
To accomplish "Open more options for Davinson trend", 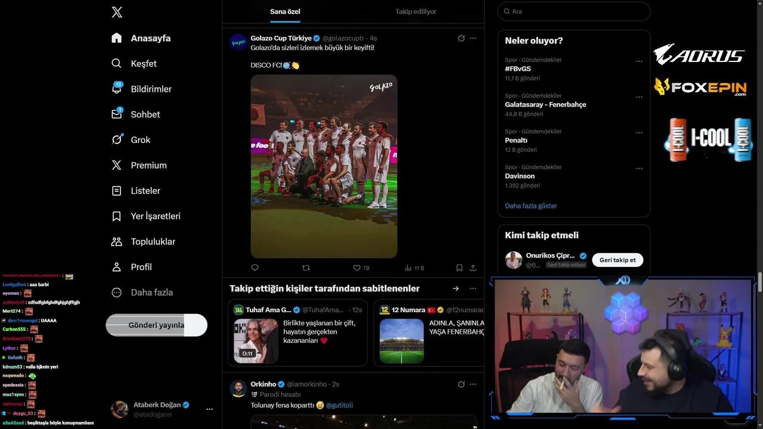I will click(639, 169).
